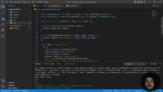This screenshot has width=163, height=92.
Task: Open editor more actions ellipsis
Action: [x=160, y=6]
